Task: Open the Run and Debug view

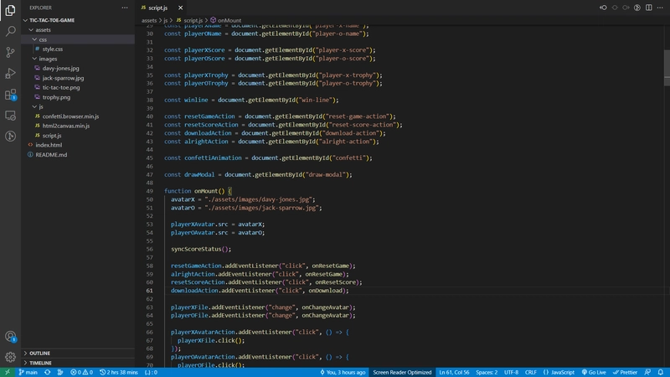Action: tap(10, 73)
